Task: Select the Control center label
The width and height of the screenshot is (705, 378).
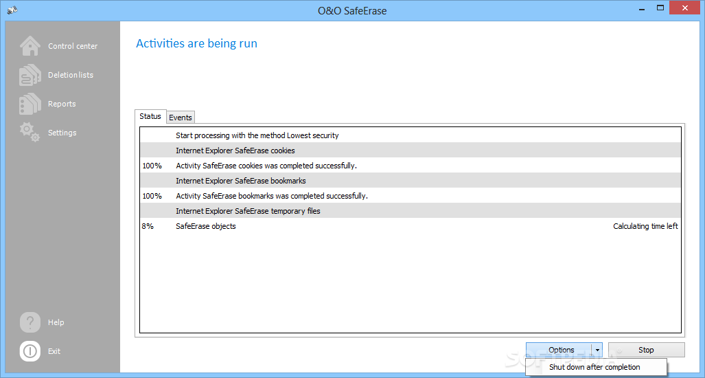Action: click(x=73, y=46)
